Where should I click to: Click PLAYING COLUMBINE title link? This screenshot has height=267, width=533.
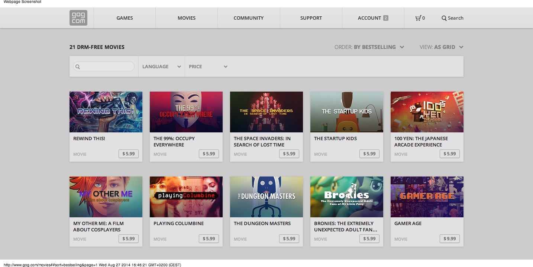tap(179, 224)
